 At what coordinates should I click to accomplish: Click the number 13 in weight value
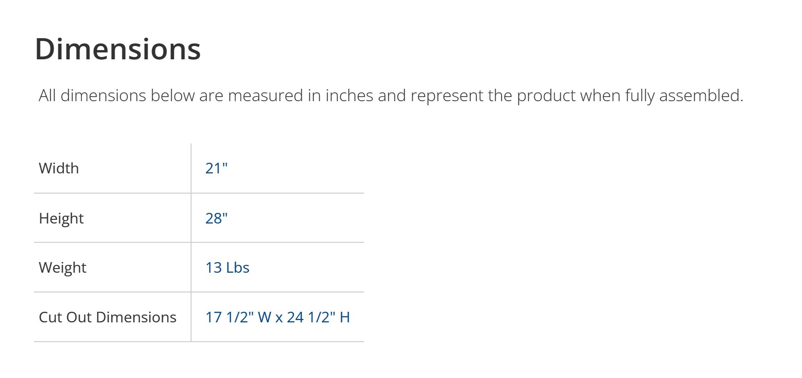(x=214, y=268)
